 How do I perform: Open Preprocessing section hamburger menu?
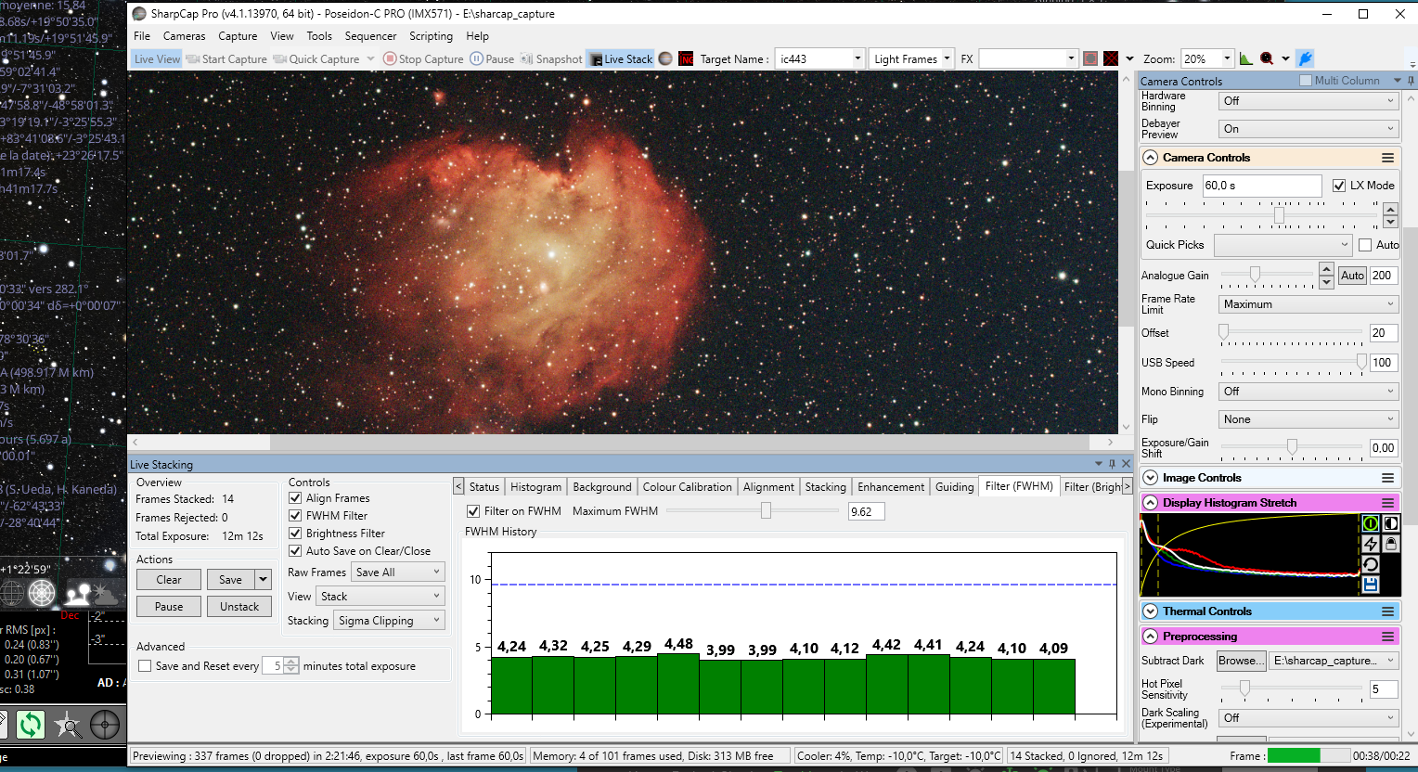[x=1387, y=637]
